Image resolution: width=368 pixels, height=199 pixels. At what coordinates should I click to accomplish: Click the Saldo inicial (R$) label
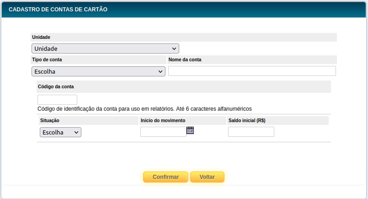[x=247, y=120]
